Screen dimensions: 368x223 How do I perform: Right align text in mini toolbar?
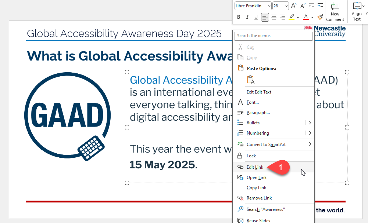click(x=283, y=17)
